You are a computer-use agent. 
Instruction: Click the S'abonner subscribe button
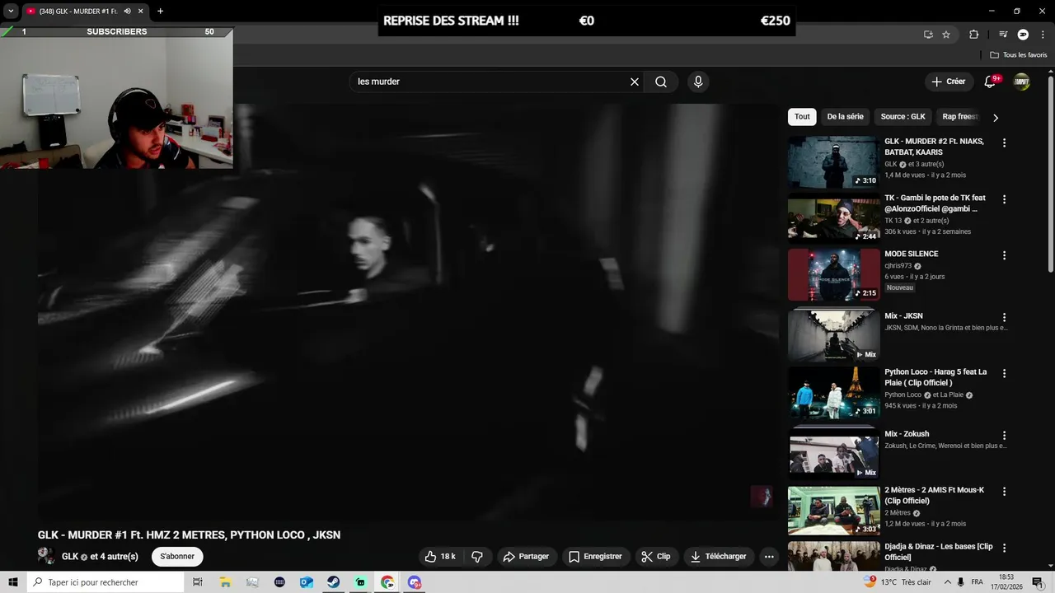(177, 557)
